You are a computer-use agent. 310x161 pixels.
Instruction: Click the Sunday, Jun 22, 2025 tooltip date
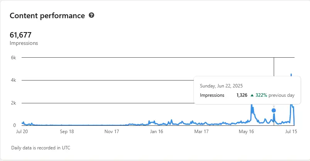[x=222, y=86]
